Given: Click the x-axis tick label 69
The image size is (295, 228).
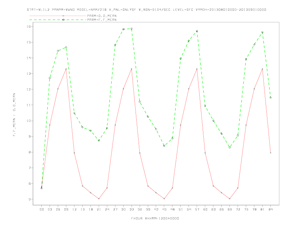Looking at the screenshot, I should coord(230,209).
